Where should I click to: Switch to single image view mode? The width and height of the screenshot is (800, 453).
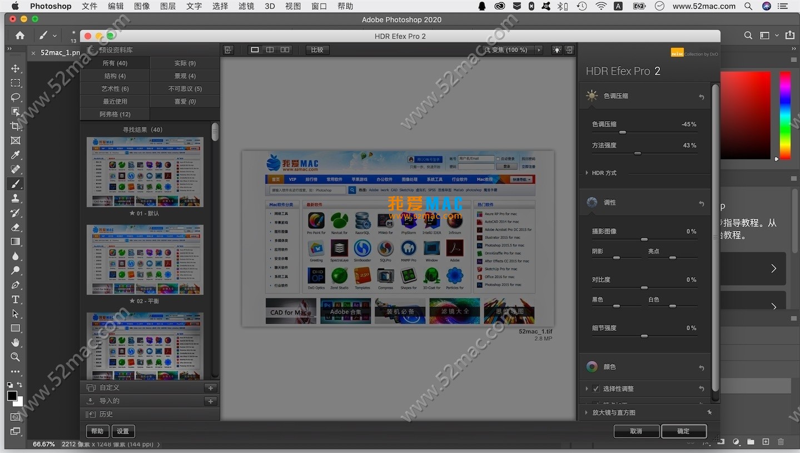coord(255,50)
